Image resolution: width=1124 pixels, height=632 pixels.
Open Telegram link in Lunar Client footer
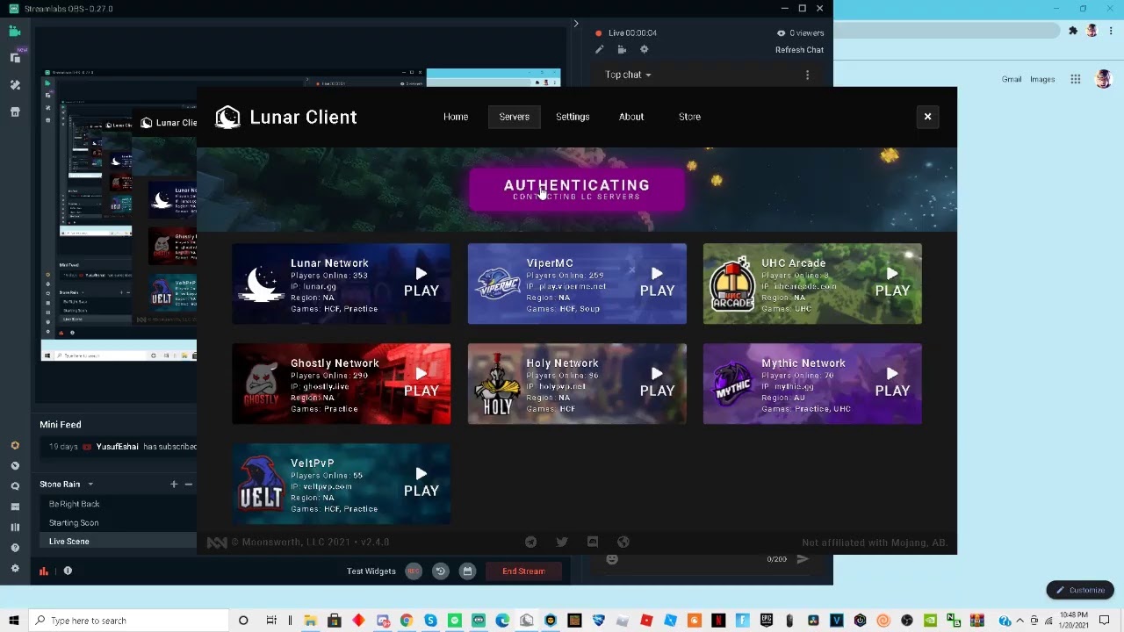click(530, 542)
